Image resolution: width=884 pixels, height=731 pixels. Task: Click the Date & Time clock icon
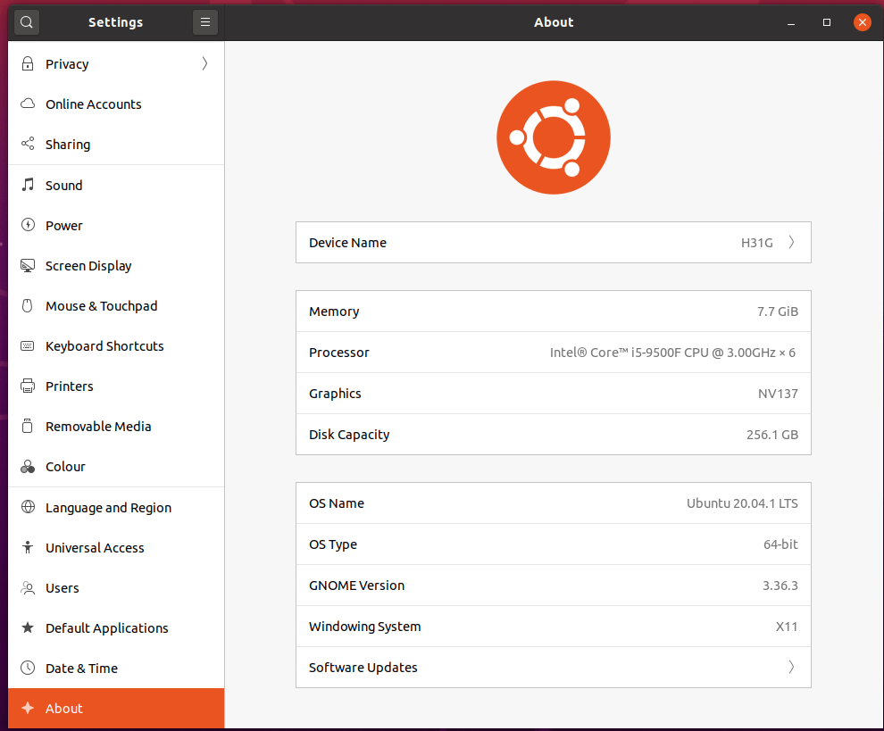pyautogui.click(x=27, y=668)
